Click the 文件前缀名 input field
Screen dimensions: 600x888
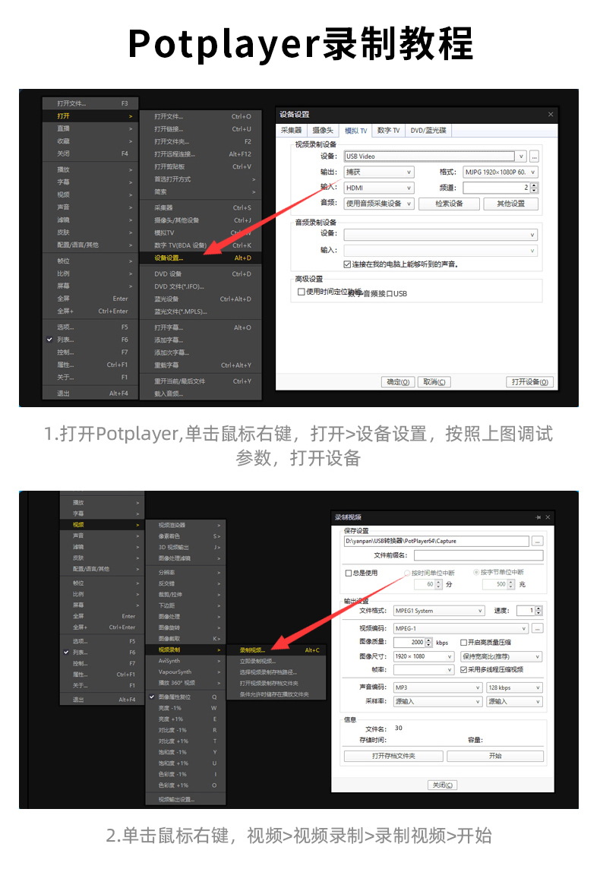[x=478, y=555]
